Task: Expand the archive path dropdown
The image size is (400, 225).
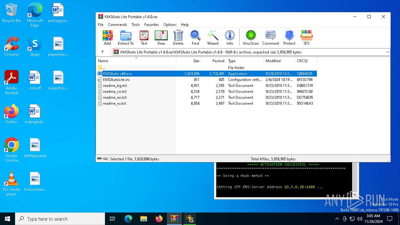Action: (x=387, y=52)
